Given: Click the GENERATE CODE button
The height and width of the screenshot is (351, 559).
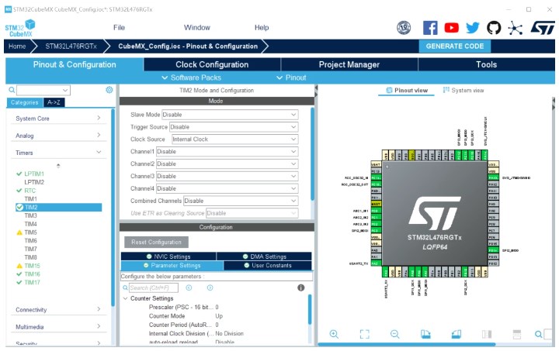Looking at the screenshot, I should (x=455, y=46).
